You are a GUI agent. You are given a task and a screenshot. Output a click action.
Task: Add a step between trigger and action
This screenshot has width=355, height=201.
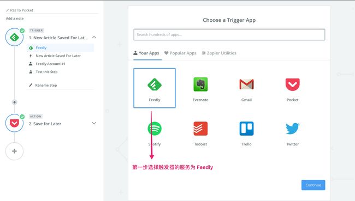(15, 102)
